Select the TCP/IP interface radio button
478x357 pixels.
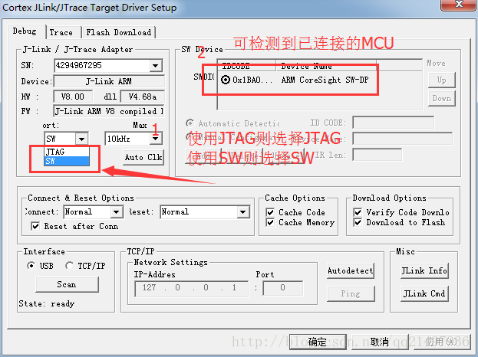[69, 266]
